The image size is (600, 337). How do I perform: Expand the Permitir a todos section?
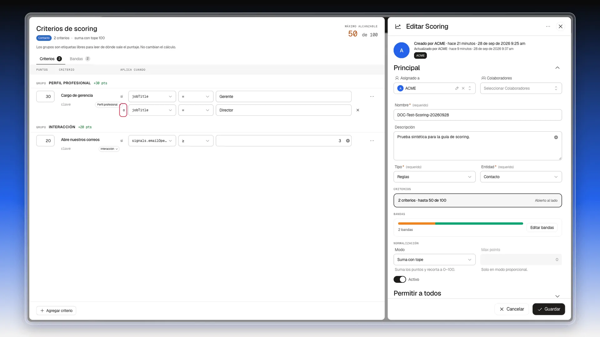pos(557,296)
